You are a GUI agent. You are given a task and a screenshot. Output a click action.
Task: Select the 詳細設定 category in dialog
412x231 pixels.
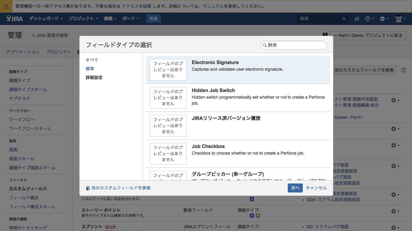click(x=94, y=77)
